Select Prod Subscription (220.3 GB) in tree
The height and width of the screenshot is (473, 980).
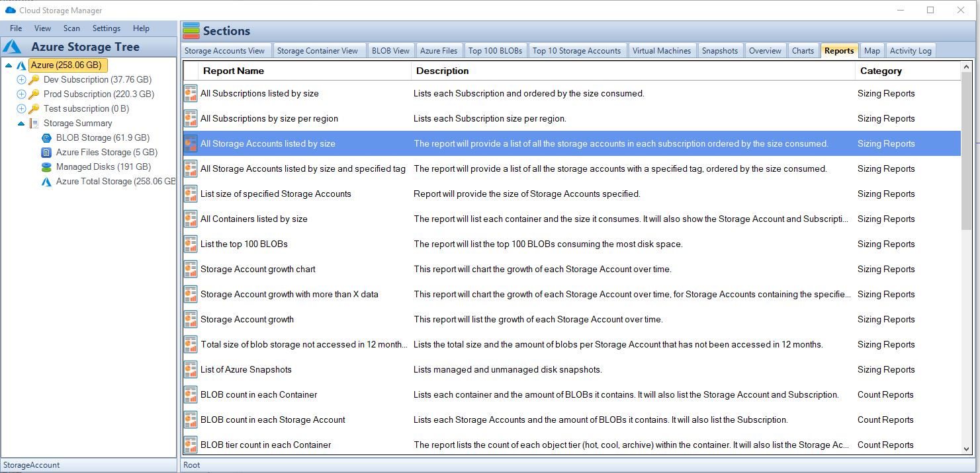99,94
